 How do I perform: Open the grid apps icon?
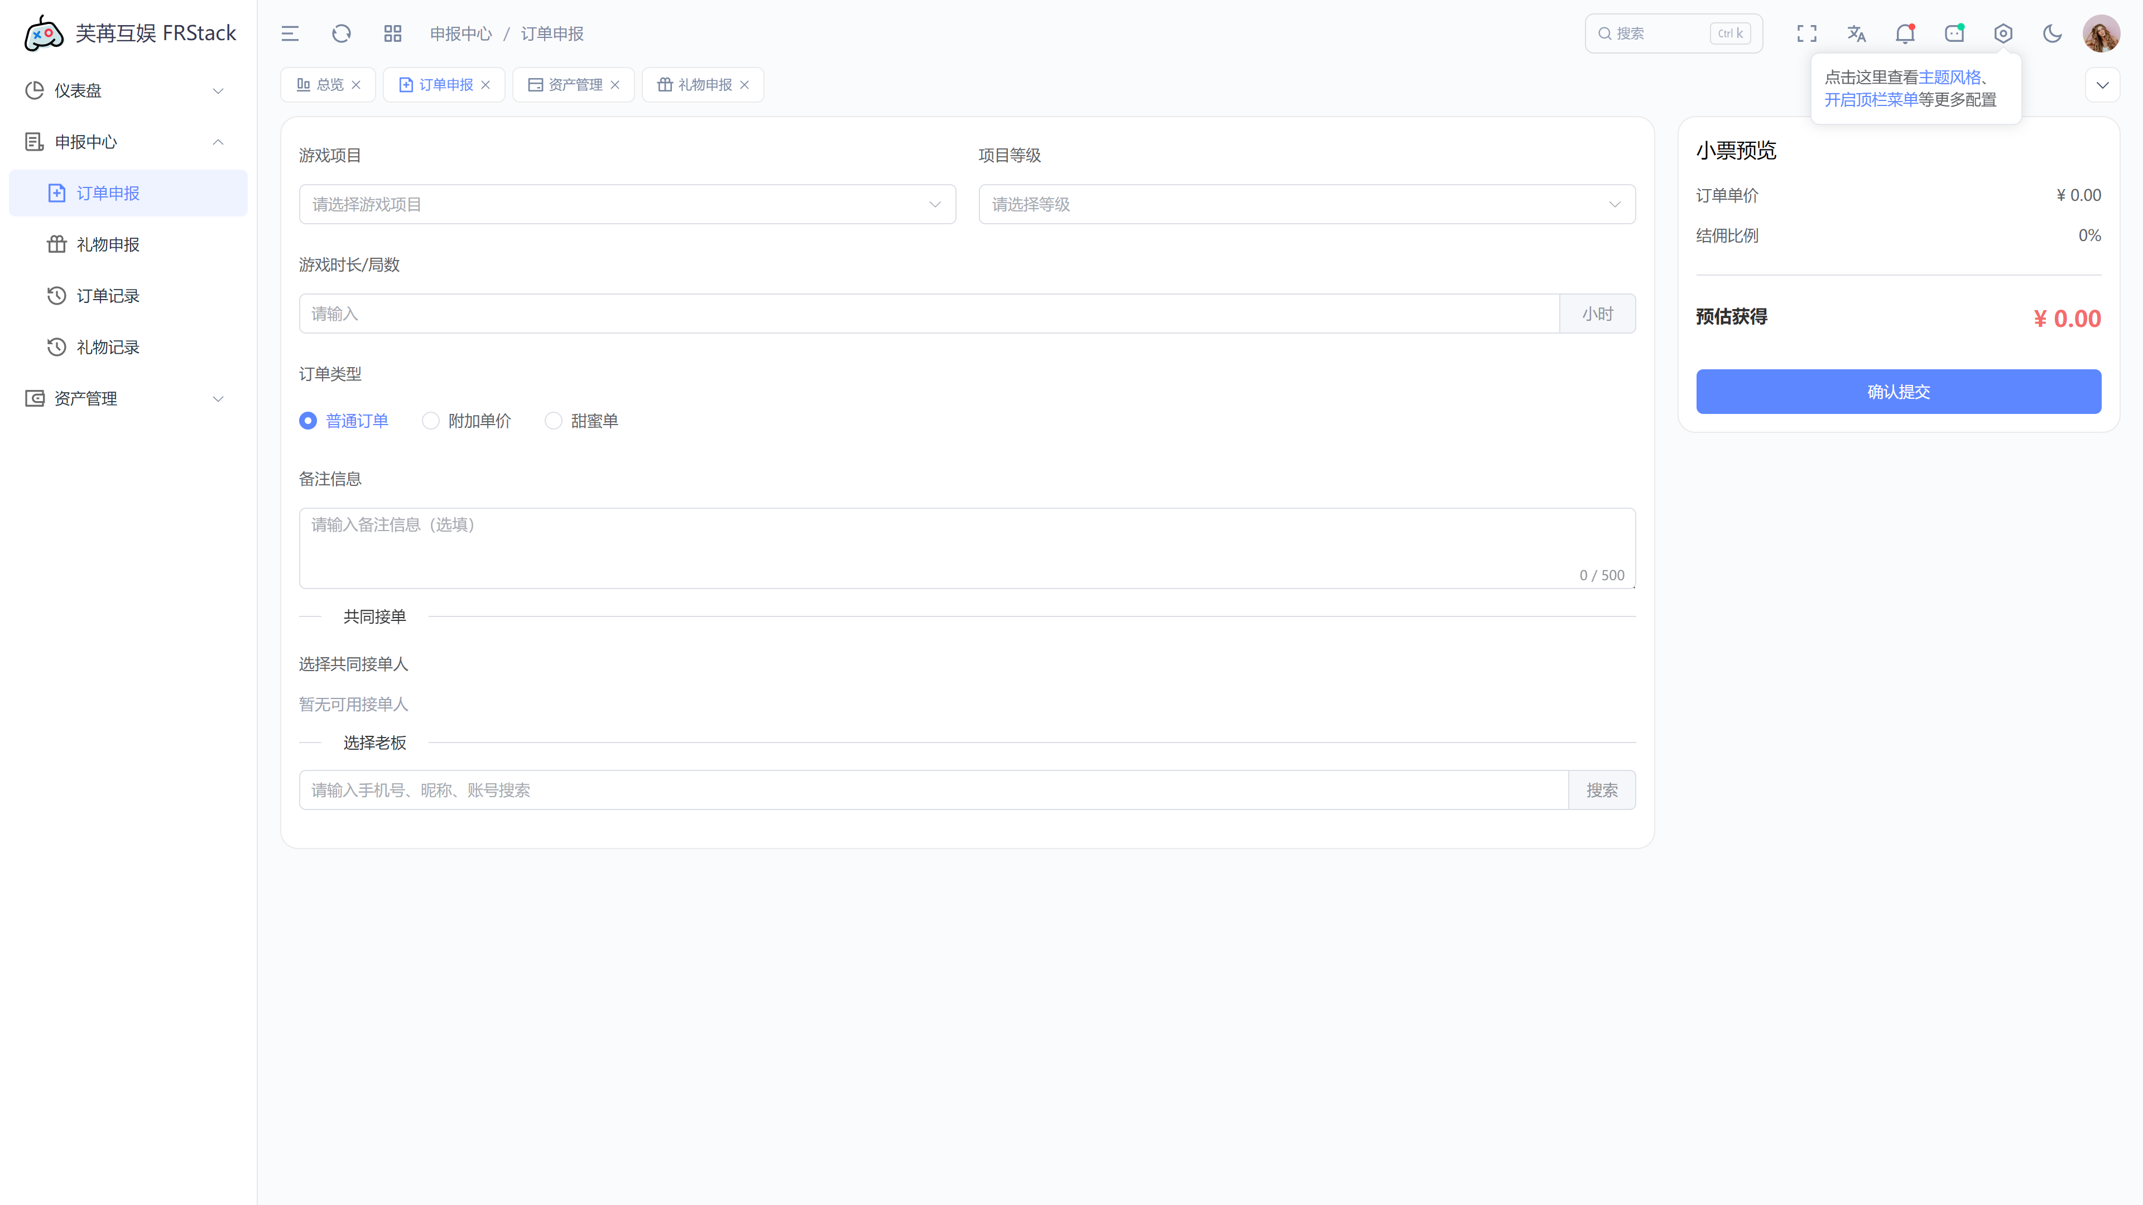point(393,33)
